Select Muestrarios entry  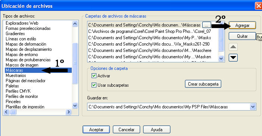[16, 75]
